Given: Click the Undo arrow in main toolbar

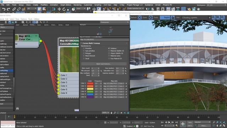Looking at the screenshot, I should (4, 9).
